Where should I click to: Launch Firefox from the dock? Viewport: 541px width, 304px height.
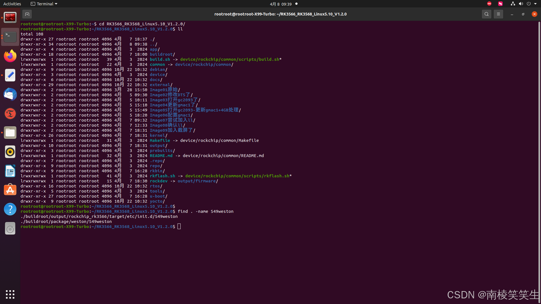pos(10,56)
